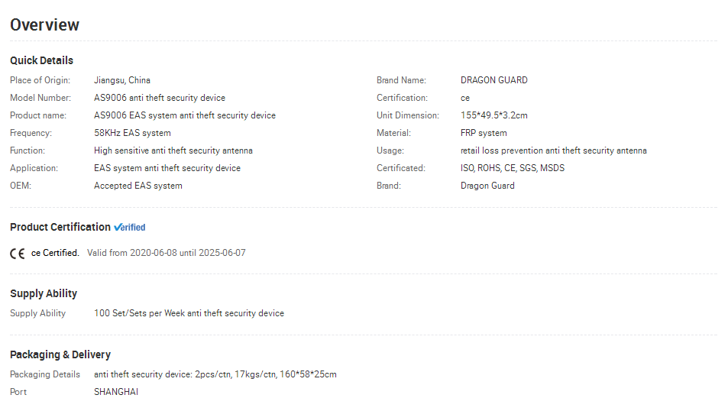Click the 100 Set/Sets per Week value
728x411 pixels.
[x=189, y=313]
